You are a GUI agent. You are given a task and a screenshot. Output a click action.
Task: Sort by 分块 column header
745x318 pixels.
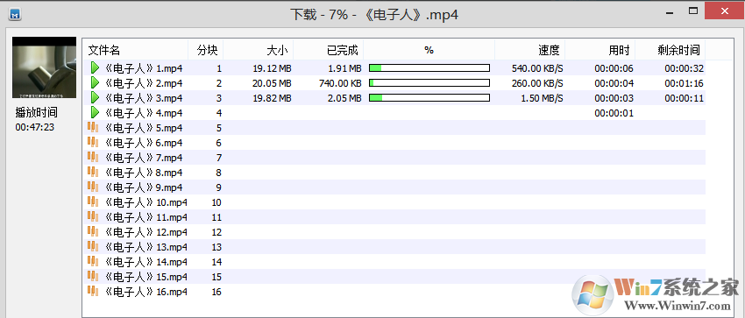206,50
